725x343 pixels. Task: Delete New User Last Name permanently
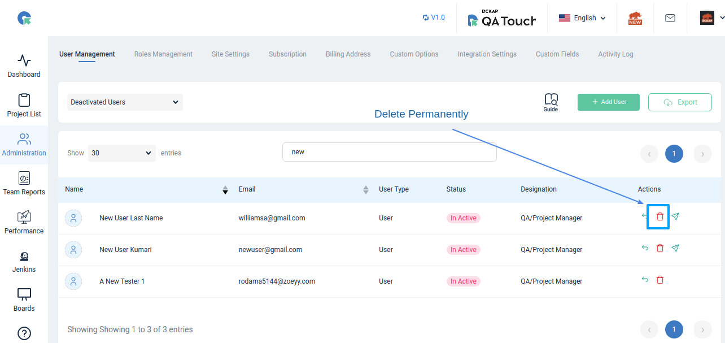660,216
